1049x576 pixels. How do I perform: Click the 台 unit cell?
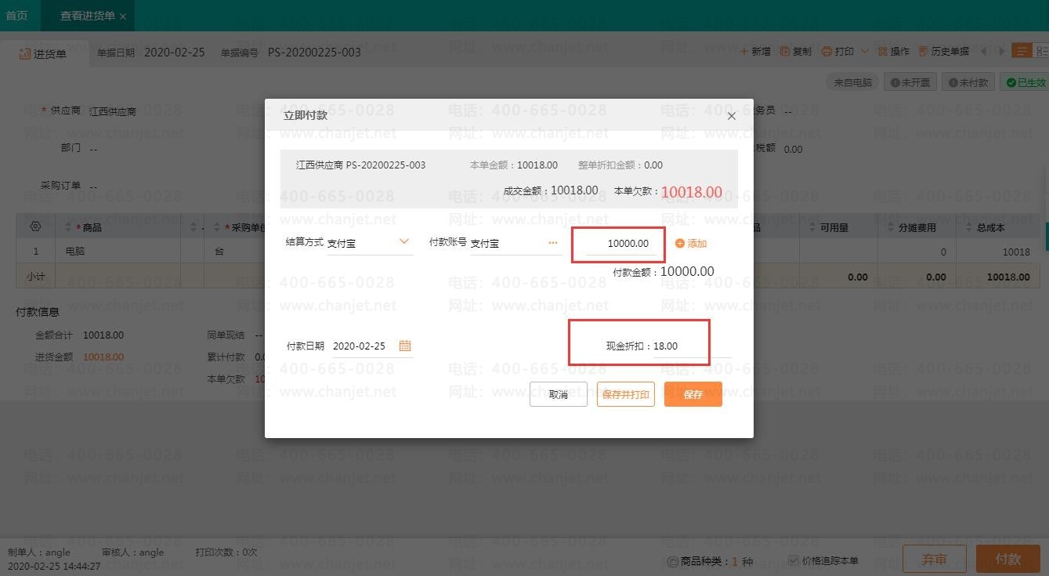coord(235,252)
